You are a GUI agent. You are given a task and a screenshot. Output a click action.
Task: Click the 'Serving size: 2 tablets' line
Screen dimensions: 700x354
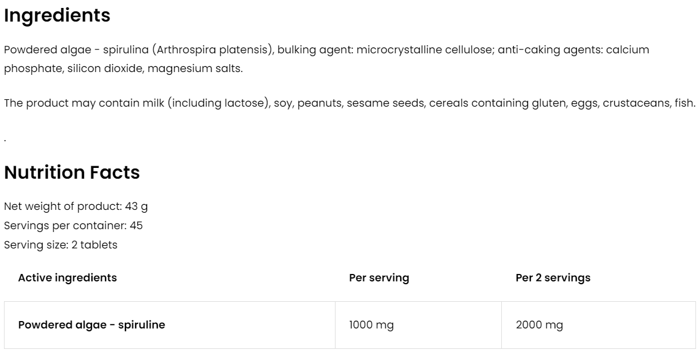click(x=60, y=245)
